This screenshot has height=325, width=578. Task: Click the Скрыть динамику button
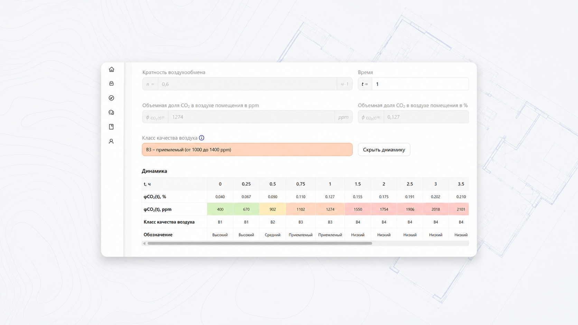(384, 150)
